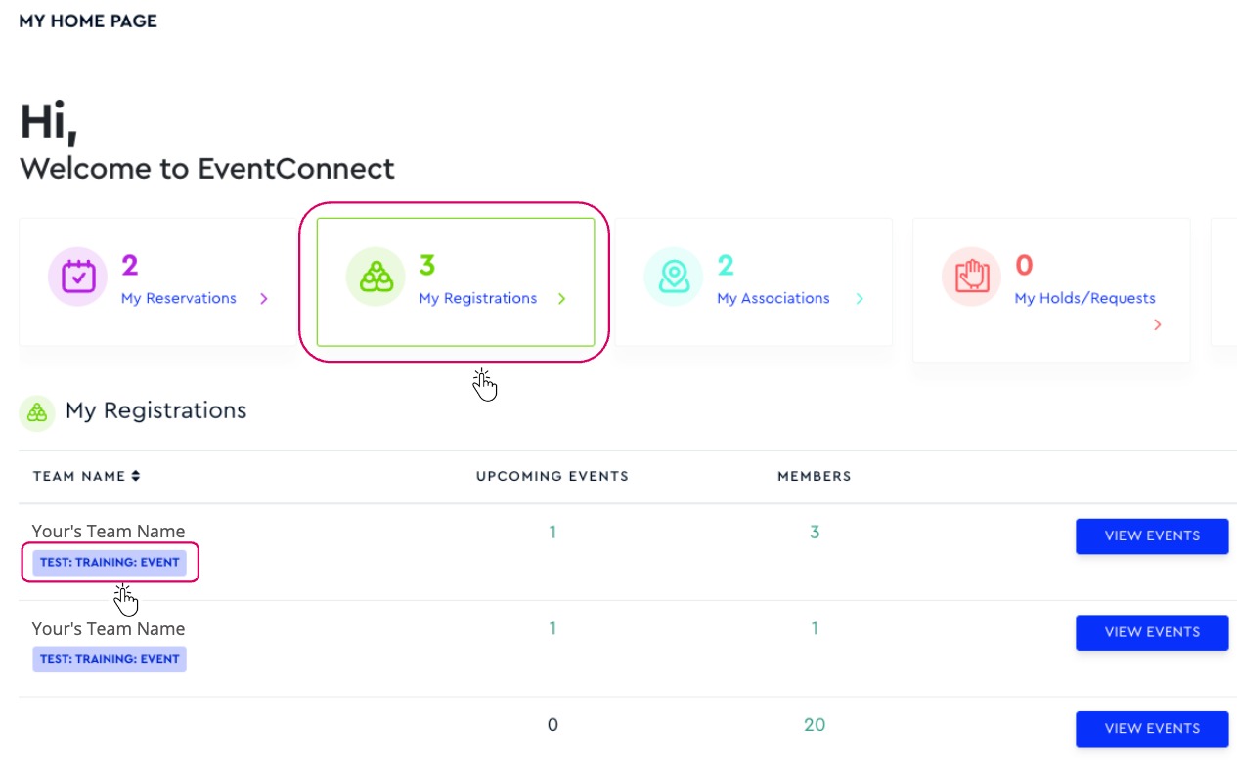
Task: Expand My Reservations with its chevron arrow
Action: (263, 299)
